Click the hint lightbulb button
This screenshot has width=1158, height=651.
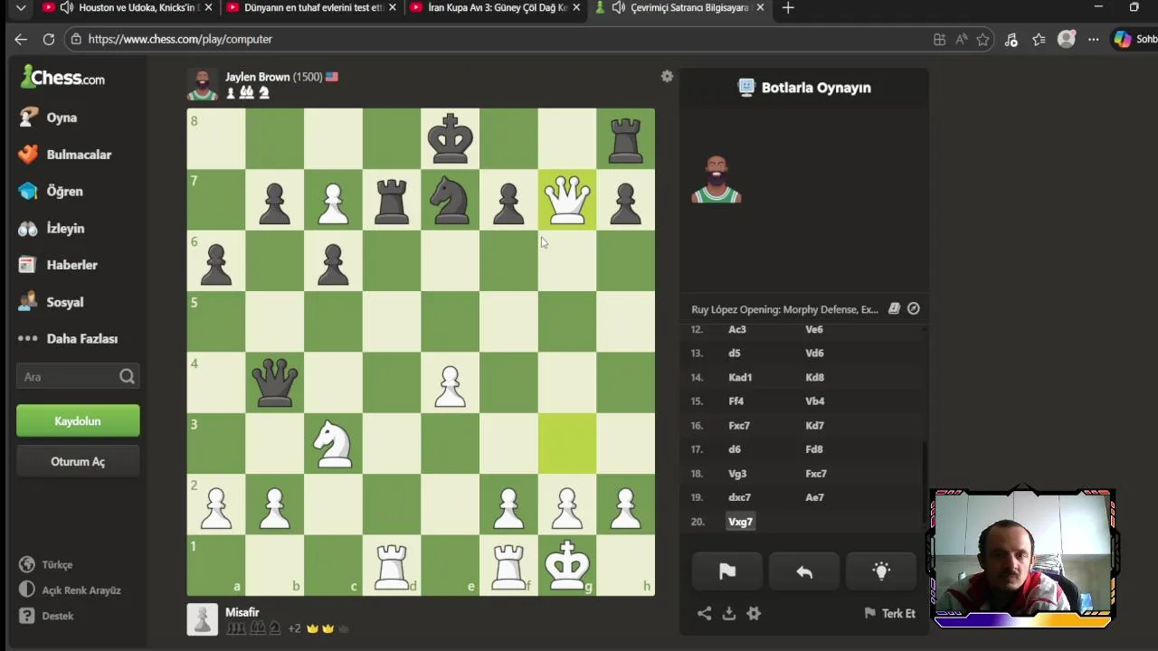881,571
